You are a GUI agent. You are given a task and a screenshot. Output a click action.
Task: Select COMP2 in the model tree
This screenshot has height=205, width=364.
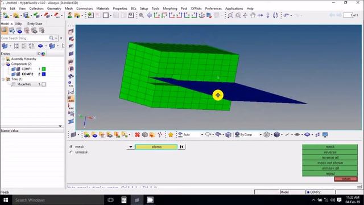coord(27,74)
